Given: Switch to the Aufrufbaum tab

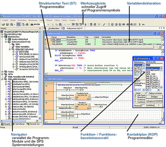Looking at the screenshot, I should click(19, 124).
